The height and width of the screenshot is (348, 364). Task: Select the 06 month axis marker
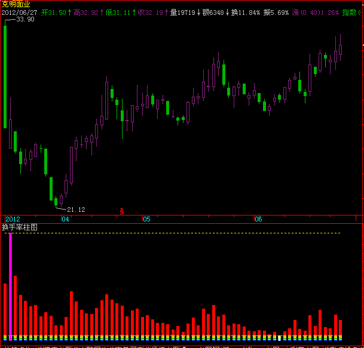tap(258, 219)
